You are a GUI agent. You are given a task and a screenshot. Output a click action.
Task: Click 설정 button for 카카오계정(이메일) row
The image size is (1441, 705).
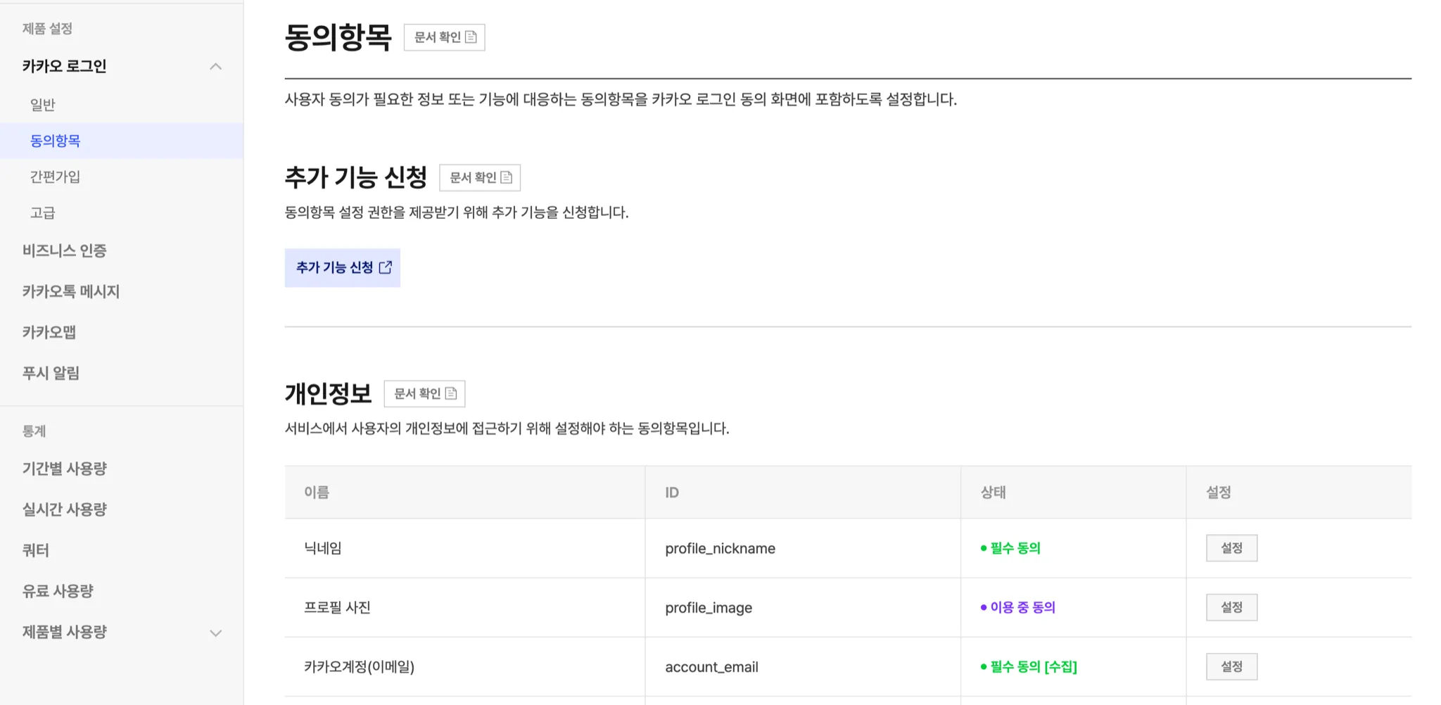tap(1231, 666)
